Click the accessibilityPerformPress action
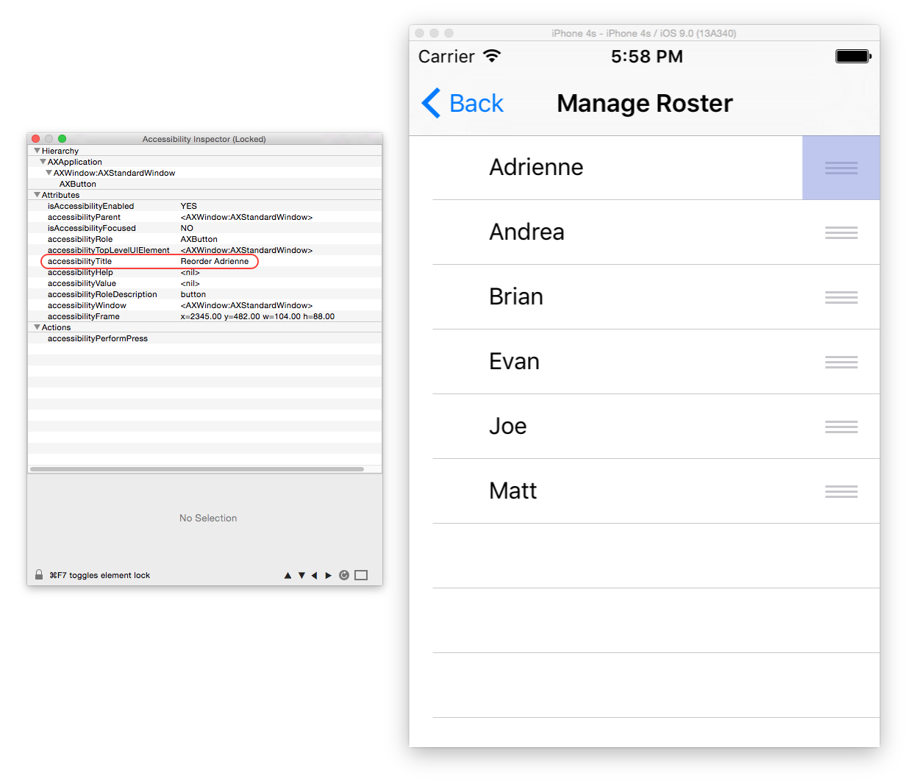The image size is (911, 784). pos(98,338)
